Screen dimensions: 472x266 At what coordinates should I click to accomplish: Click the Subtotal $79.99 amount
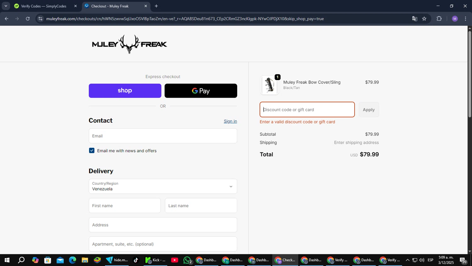click(372, 134)
